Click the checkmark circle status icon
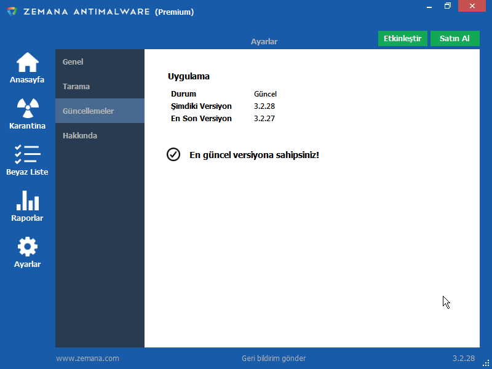Image resolution: width=492 pixels, height=369 pixels. (x=173, y=154)
